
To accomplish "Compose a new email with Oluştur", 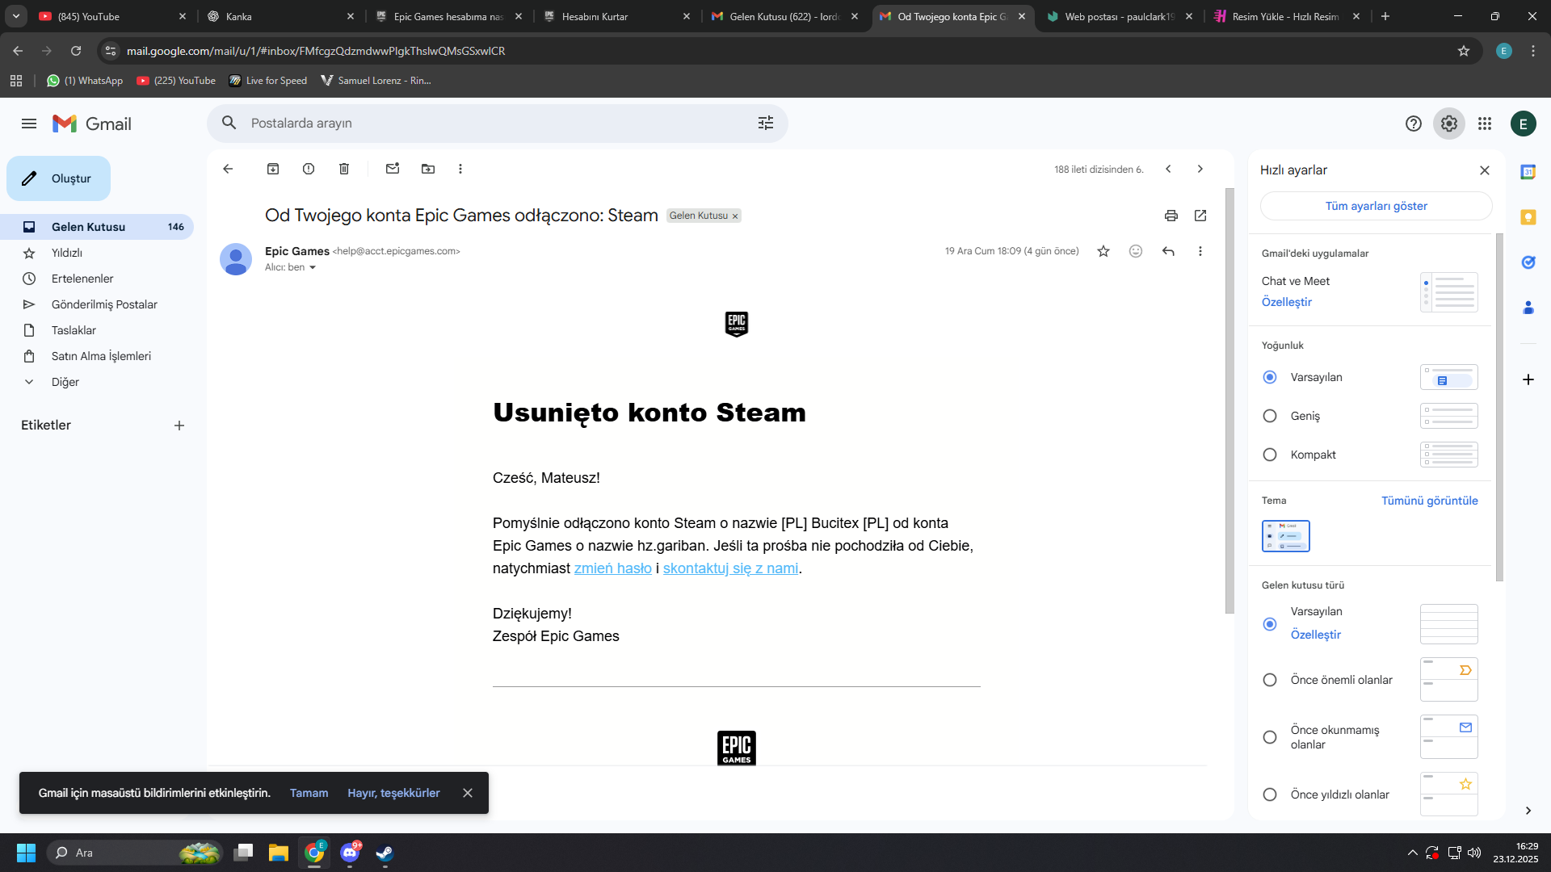I will [59, 178].
